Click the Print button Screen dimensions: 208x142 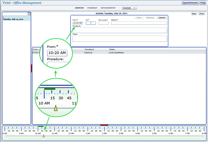pyautogui.click(x=201, y=13)
